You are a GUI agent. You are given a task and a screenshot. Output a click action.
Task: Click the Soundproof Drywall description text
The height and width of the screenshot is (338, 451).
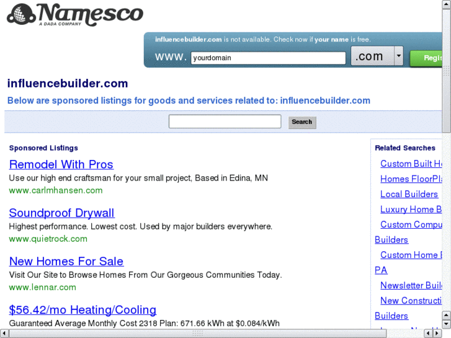pos(141,226)
